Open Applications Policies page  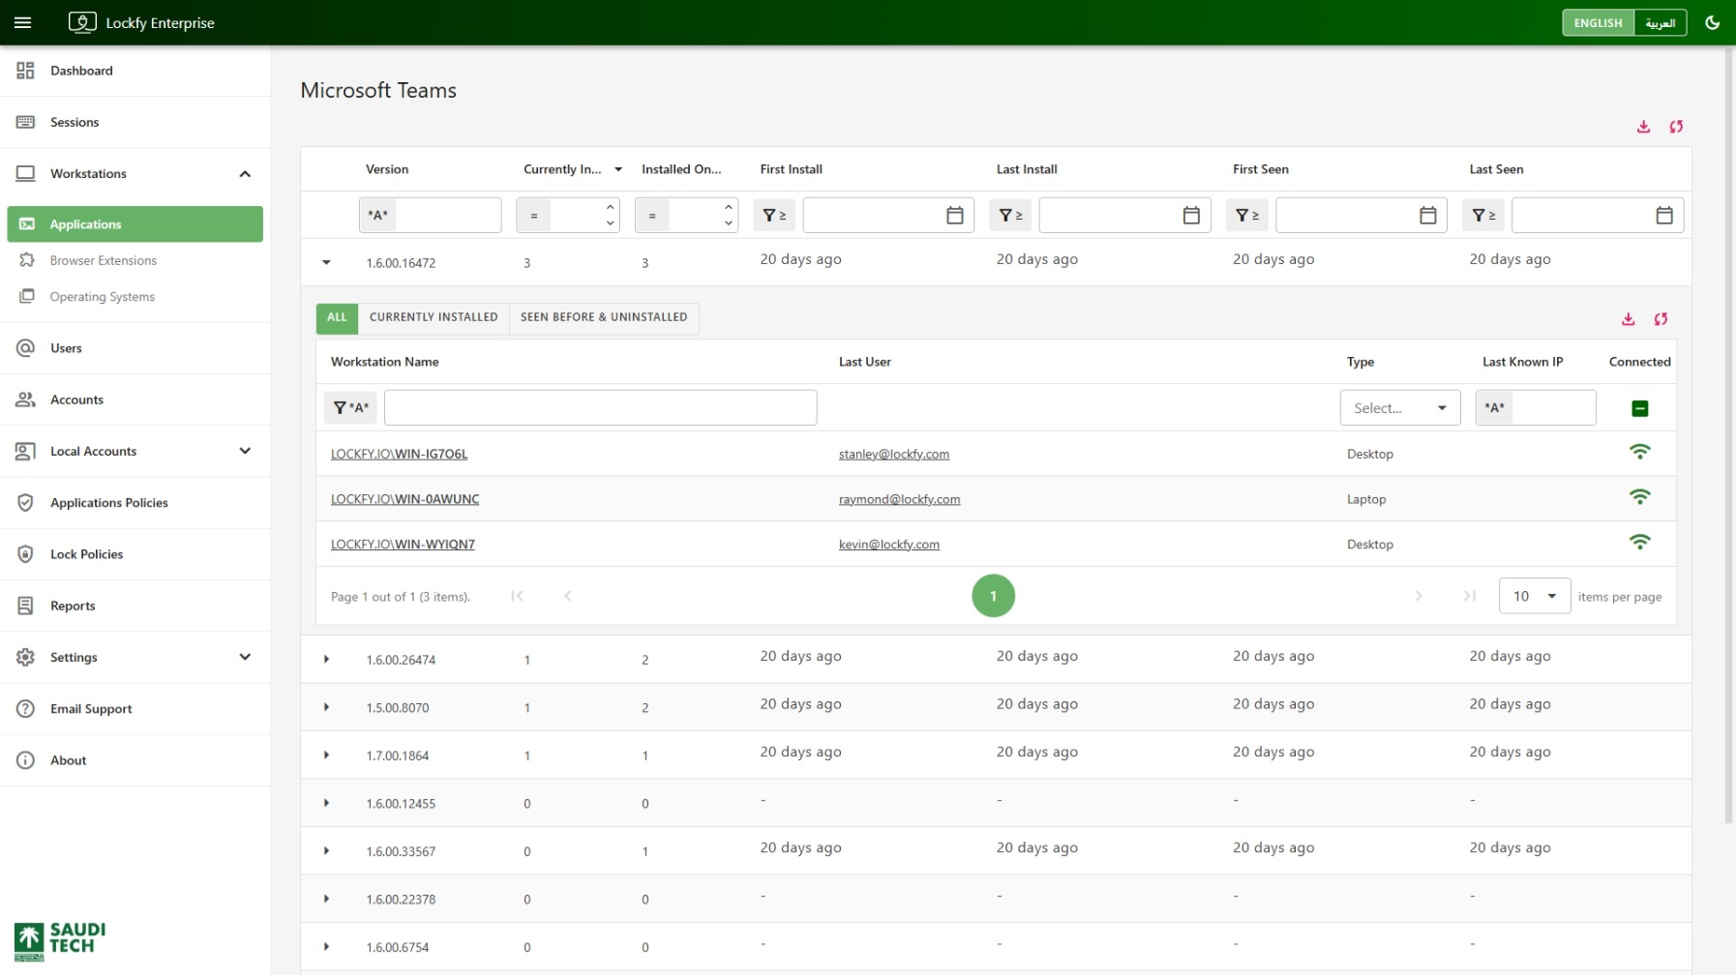click(135, 503)
